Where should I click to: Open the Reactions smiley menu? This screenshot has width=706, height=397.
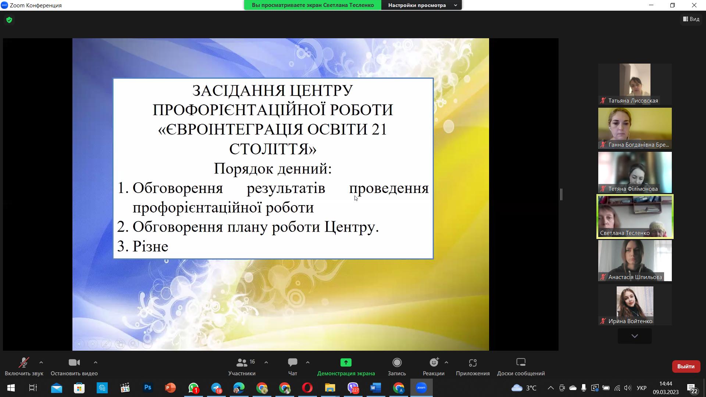(x=434, y=363)
